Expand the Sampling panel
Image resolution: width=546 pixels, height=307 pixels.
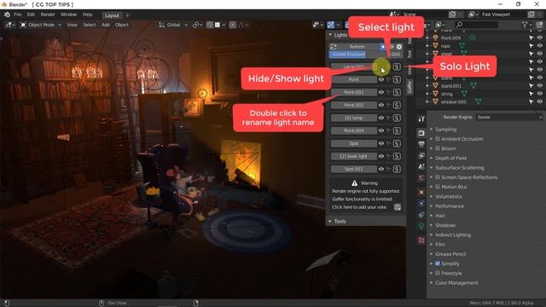(445, 129)
